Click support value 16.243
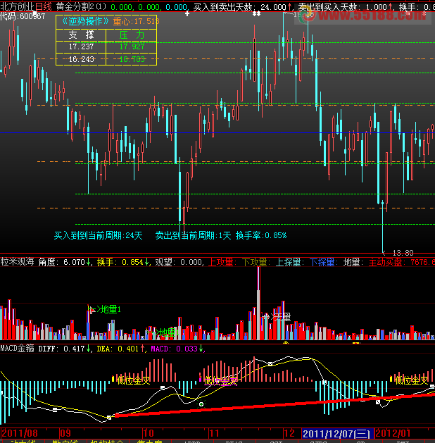Image resolution: width=435 pixels, height=443 pixels. tap(81, 59)
